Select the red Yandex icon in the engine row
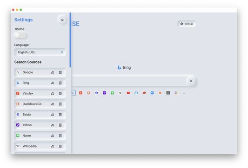Image resolution: width=248 pixels, height=168 pixels. [80, 93]
